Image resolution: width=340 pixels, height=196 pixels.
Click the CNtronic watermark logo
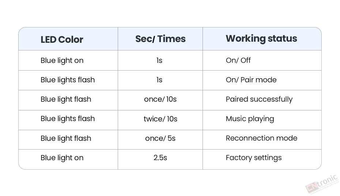coord(322,183)
